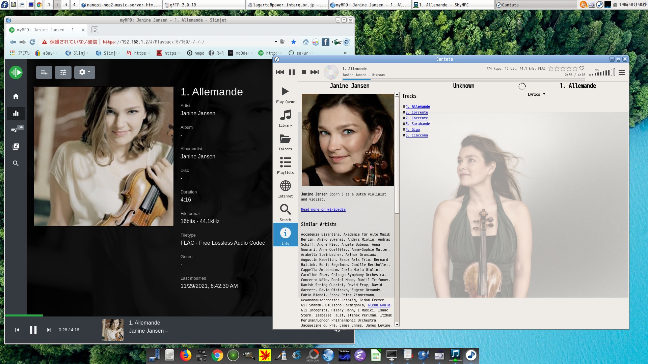This screenshot has width=648, height=364.
Task: Open Cantata's hamburger menu
Action: 621,72
